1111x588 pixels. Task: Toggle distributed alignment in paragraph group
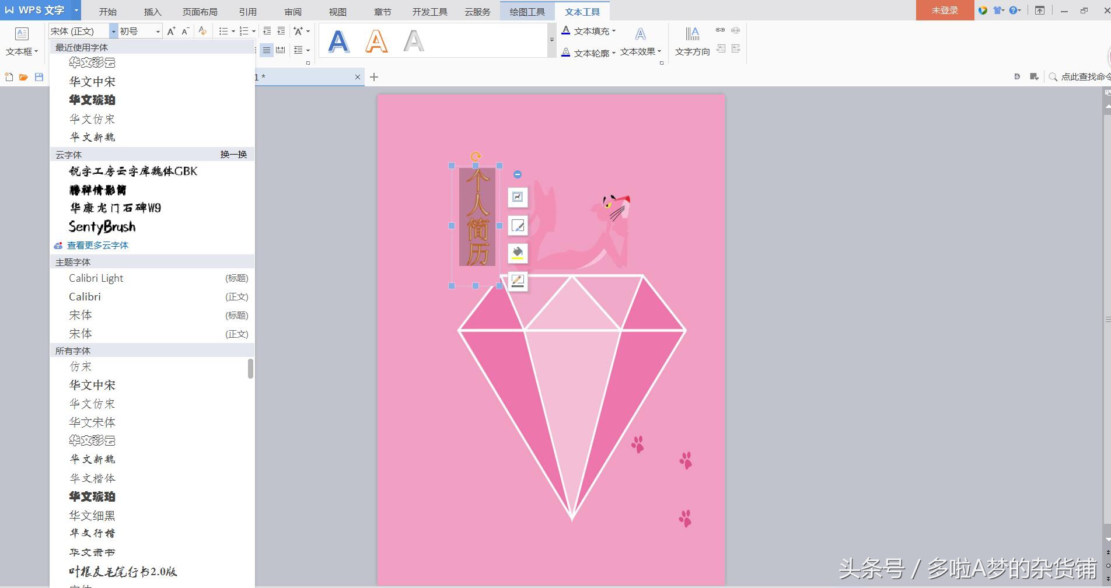(280, 50)
